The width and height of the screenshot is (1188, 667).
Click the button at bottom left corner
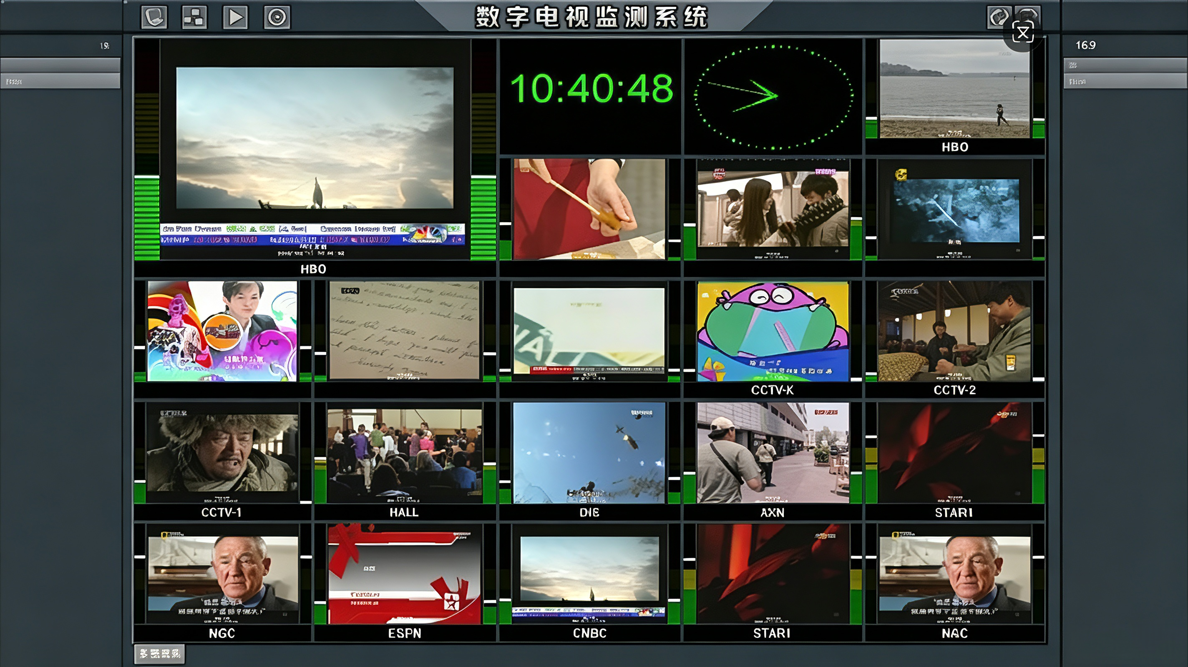pos(160,654)
